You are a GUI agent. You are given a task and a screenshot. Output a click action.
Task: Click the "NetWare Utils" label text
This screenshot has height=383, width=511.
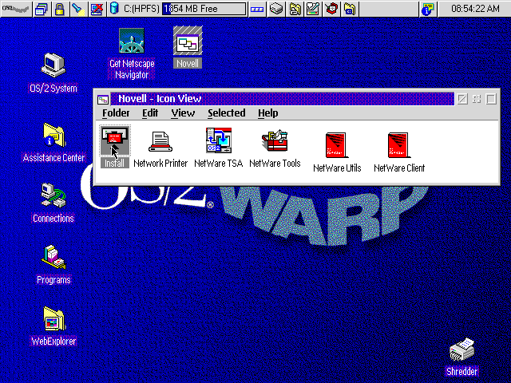click(337, 168)
